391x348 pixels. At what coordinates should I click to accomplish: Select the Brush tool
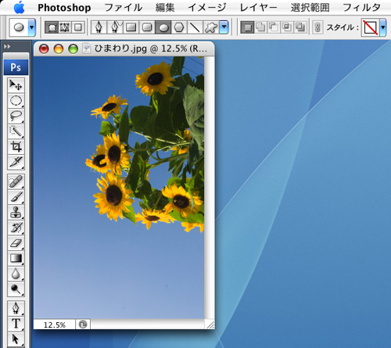pos(16,197)
